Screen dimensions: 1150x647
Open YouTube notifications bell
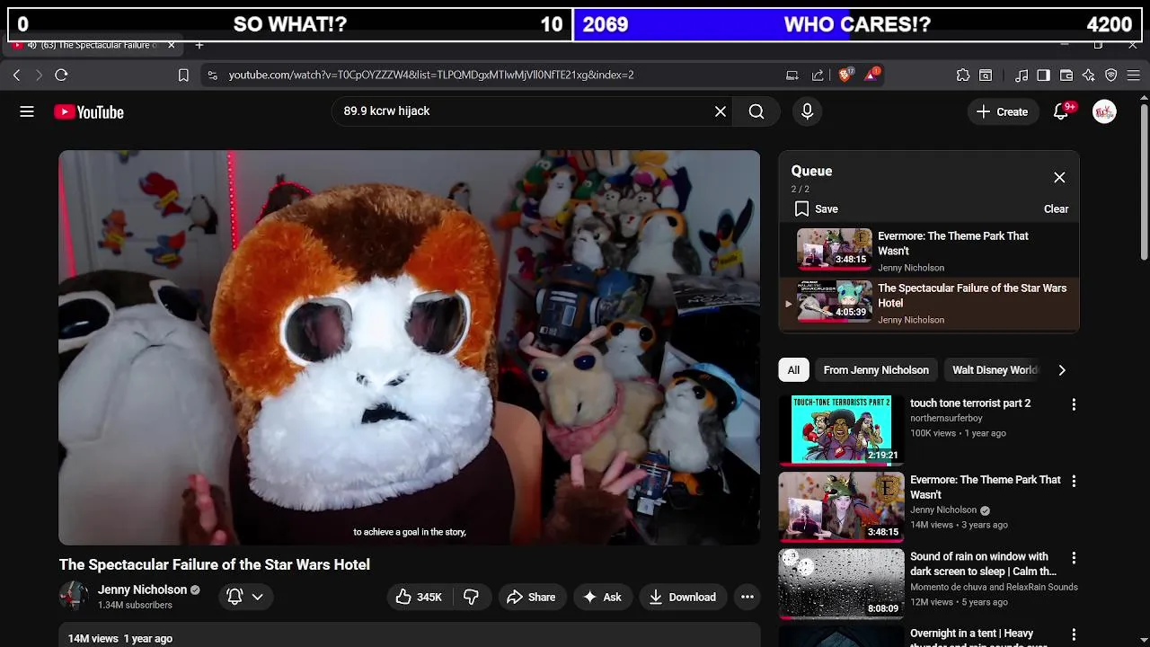pyautogui.click(x=1061, y=111)
